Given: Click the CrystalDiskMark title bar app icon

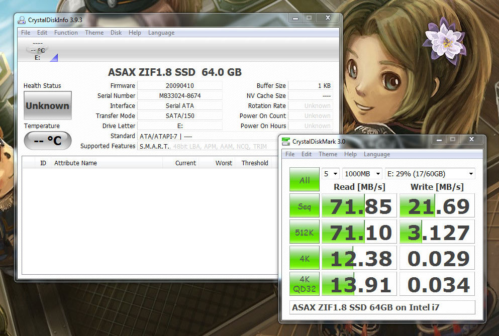Looking at the screenshot, I should click(286, 141).
